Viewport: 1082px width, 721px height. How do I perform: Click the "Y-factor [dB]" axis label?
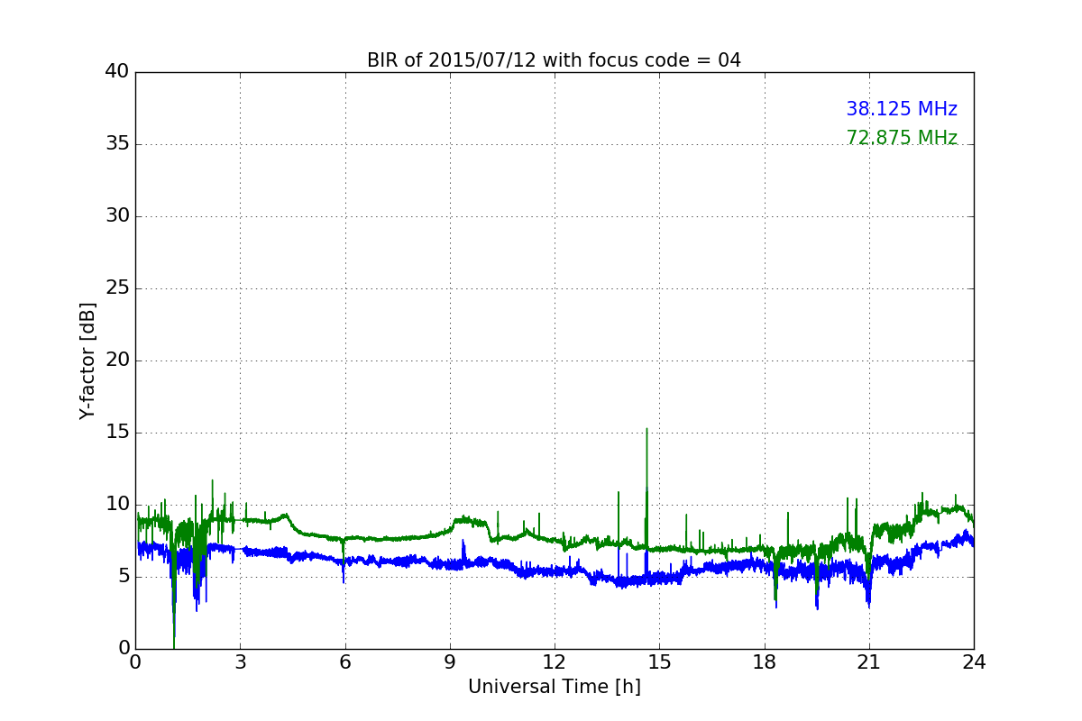[x=87, y=360]
